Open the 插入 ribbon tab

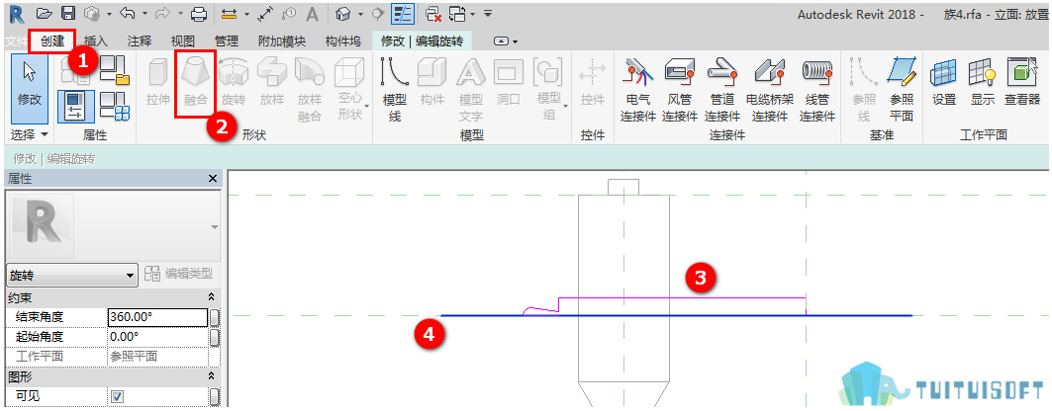95,41
